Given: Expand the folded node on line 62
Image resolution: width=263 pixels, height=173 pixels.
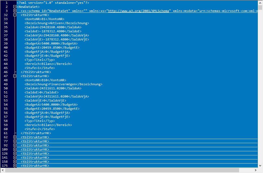Looking at the screenshot, I should click(15, 137).
